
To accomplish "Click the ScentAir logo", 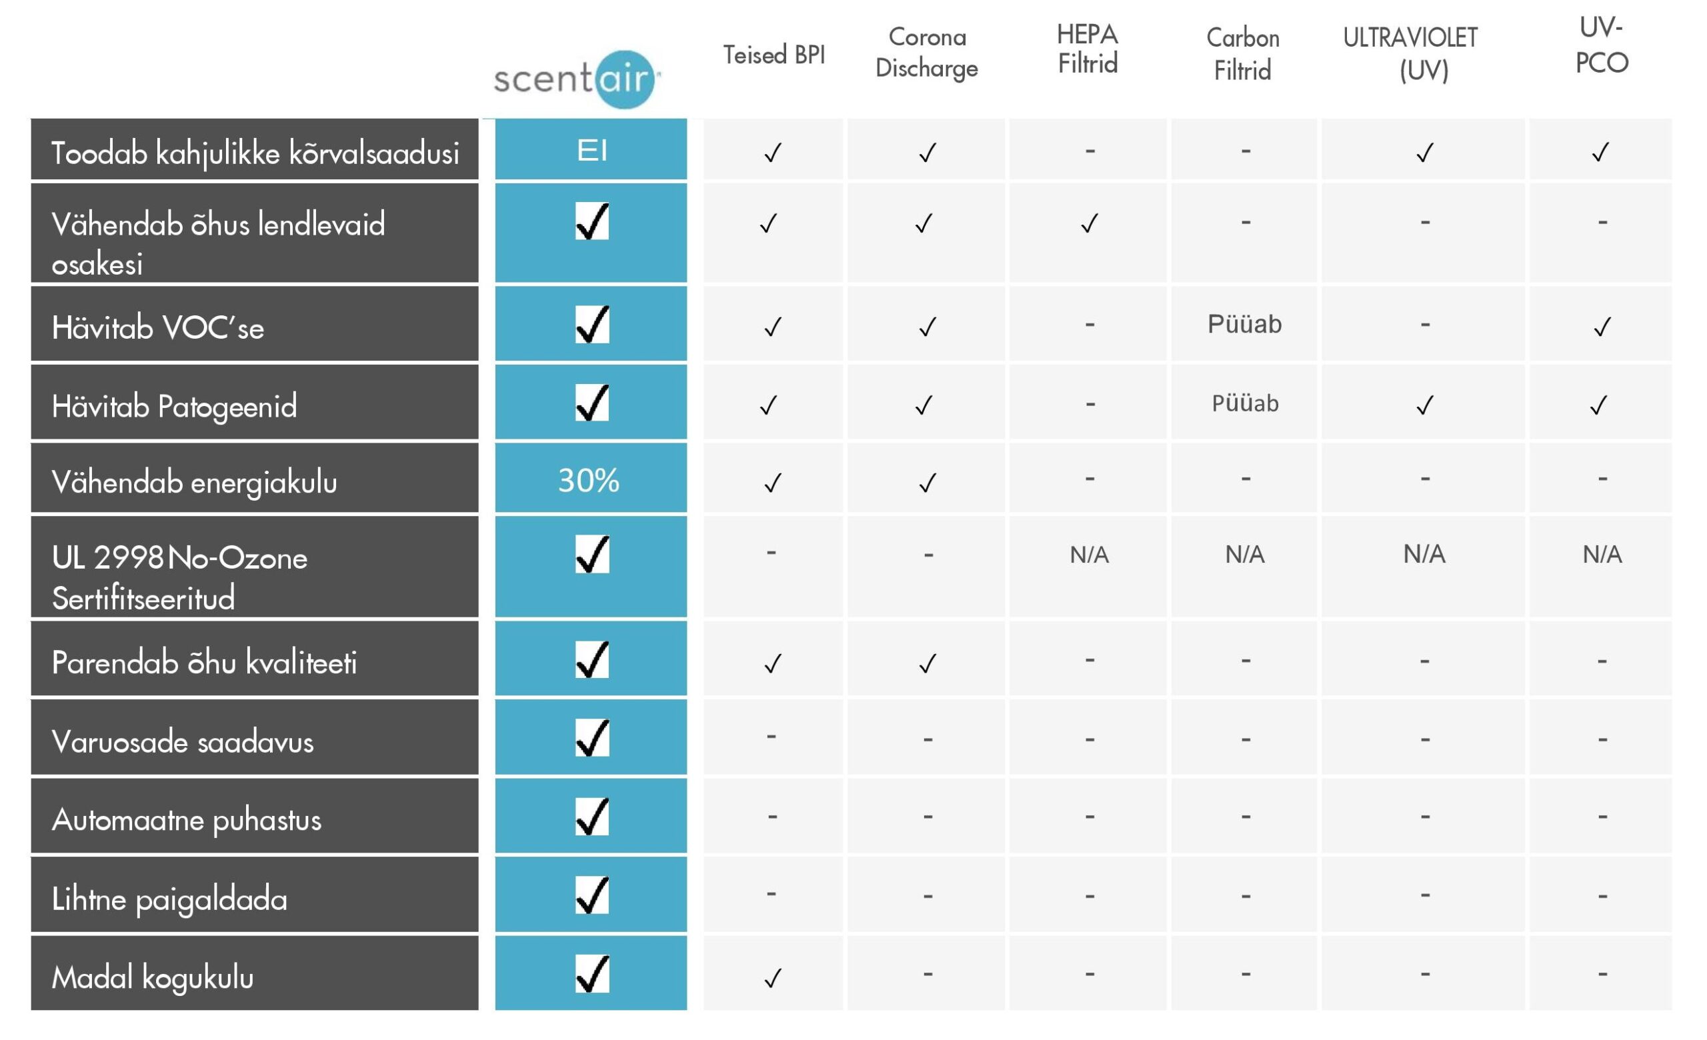I will point(577,79).
